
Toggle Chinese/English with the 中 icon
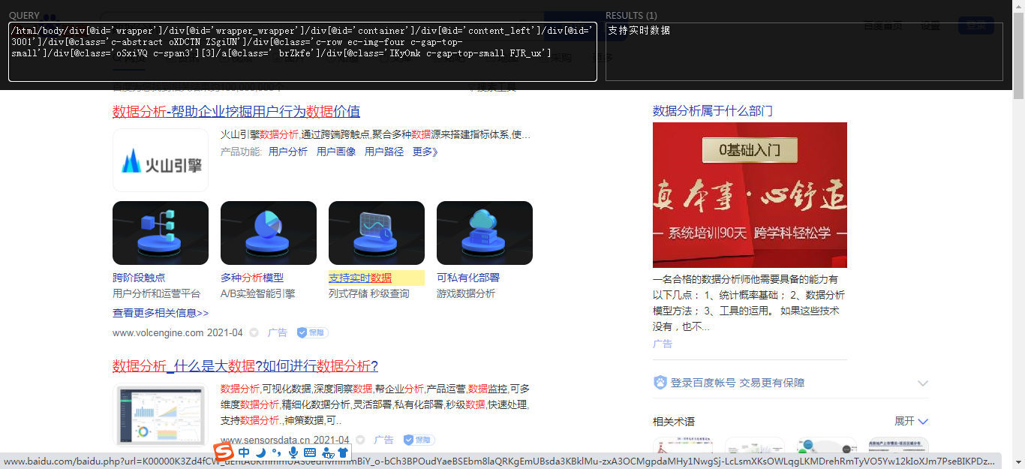pyautogui.click(x=244, y=452)
